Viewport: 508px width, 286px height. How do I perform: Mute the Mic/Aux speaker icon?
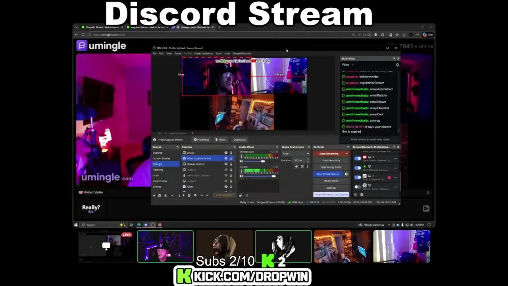tap(241, 176)
